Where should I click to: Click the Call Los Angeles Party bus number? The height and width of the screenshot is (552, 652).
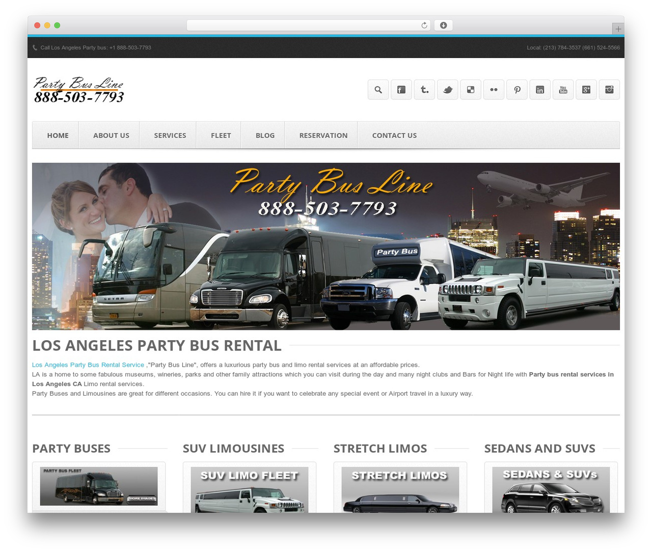pyautogui.click(x=96, y=48)
